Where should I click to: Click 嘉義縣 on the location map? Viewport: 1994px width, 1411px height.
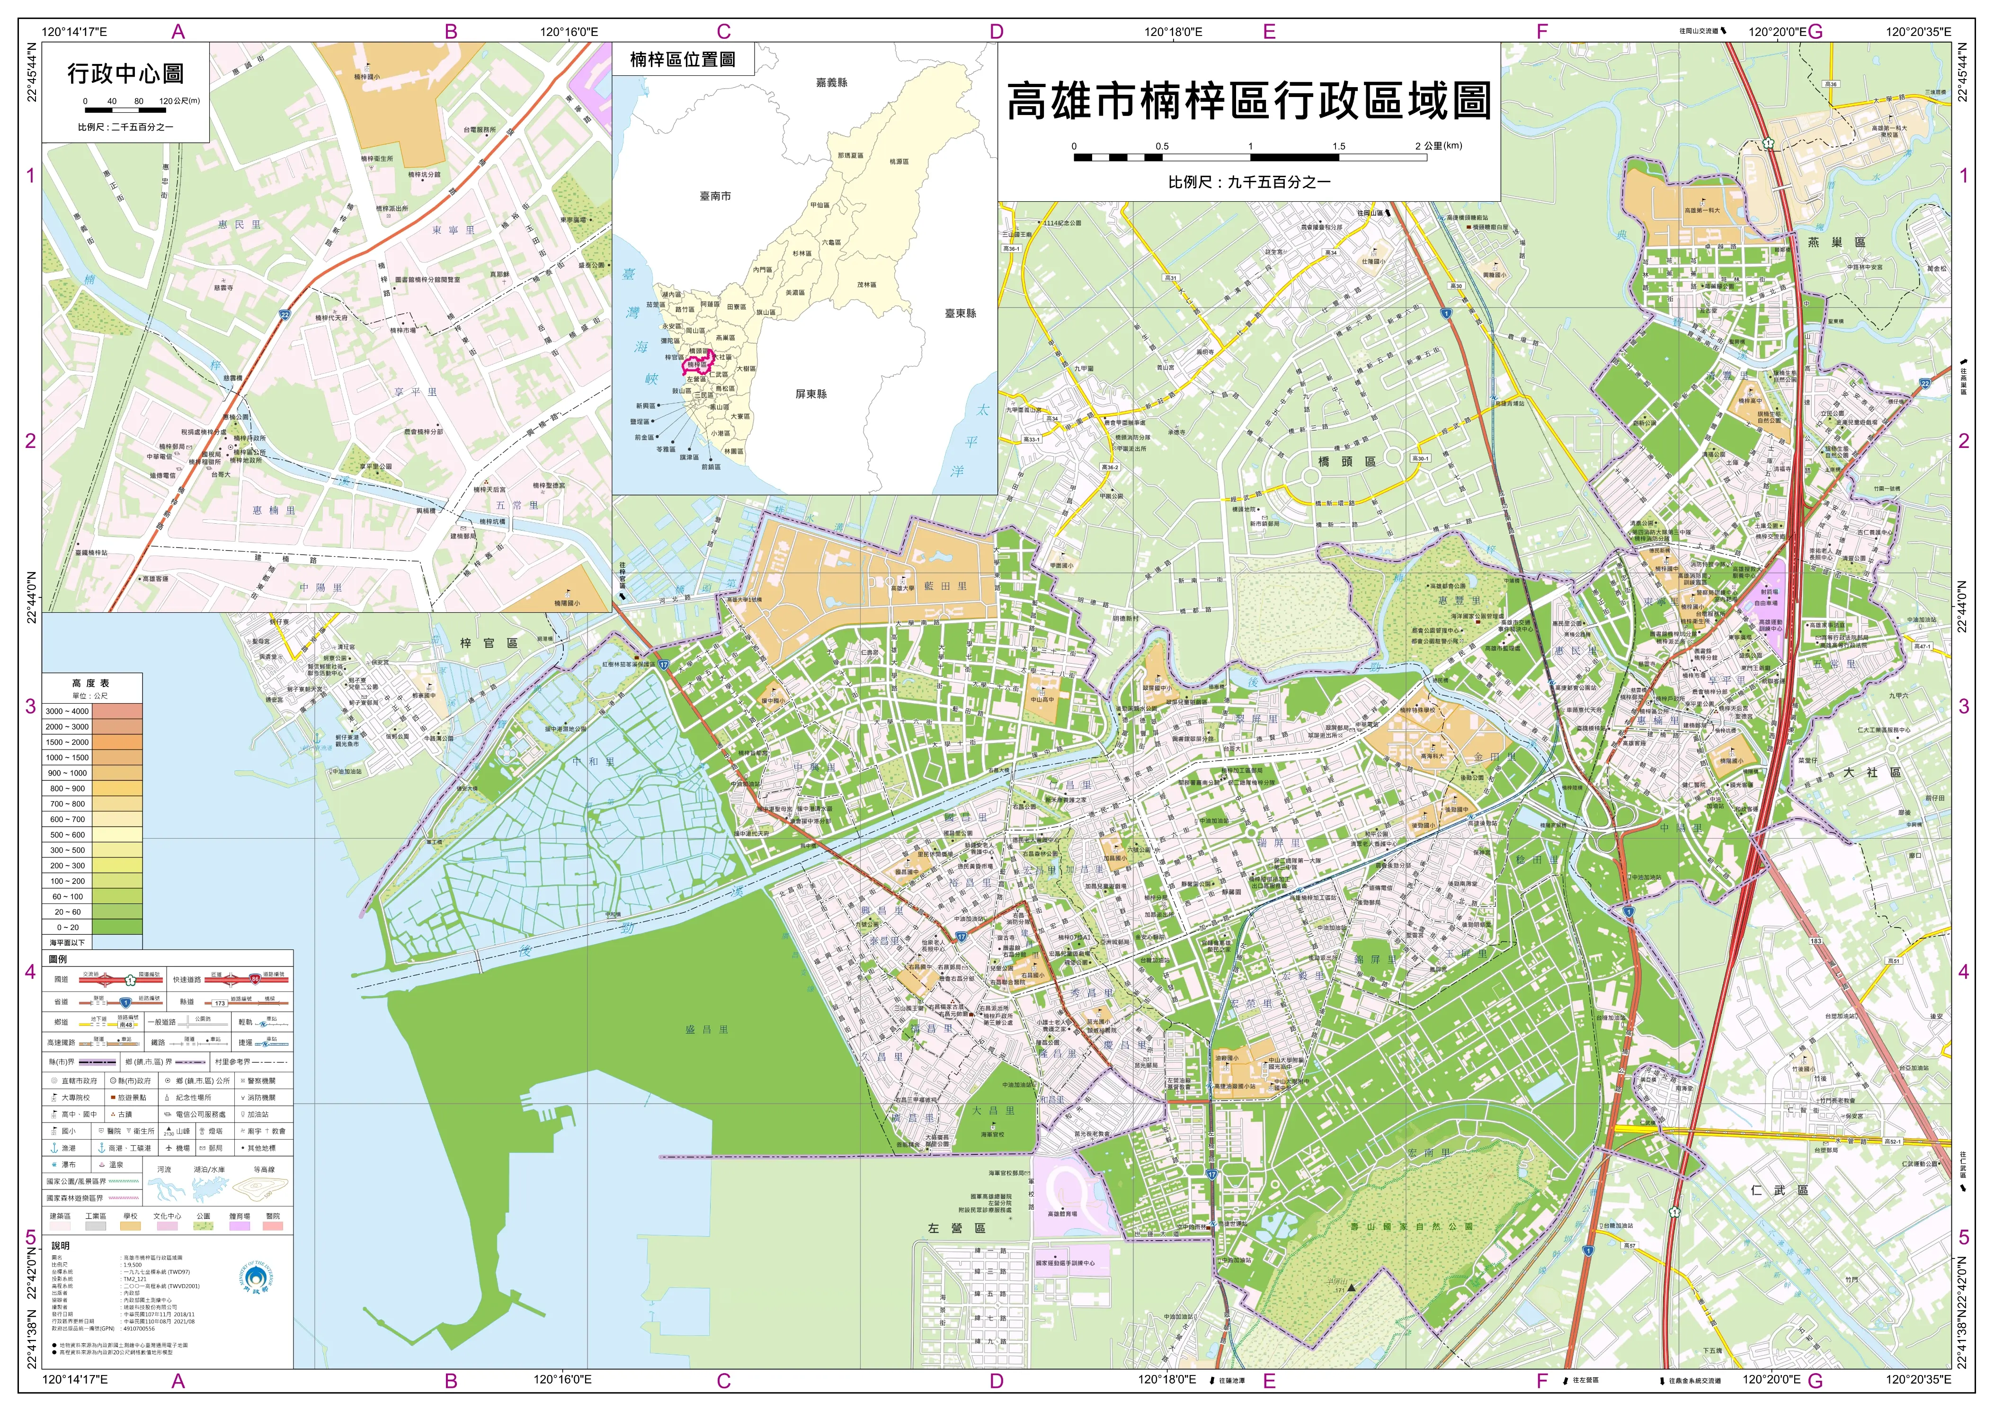[831, 82]
